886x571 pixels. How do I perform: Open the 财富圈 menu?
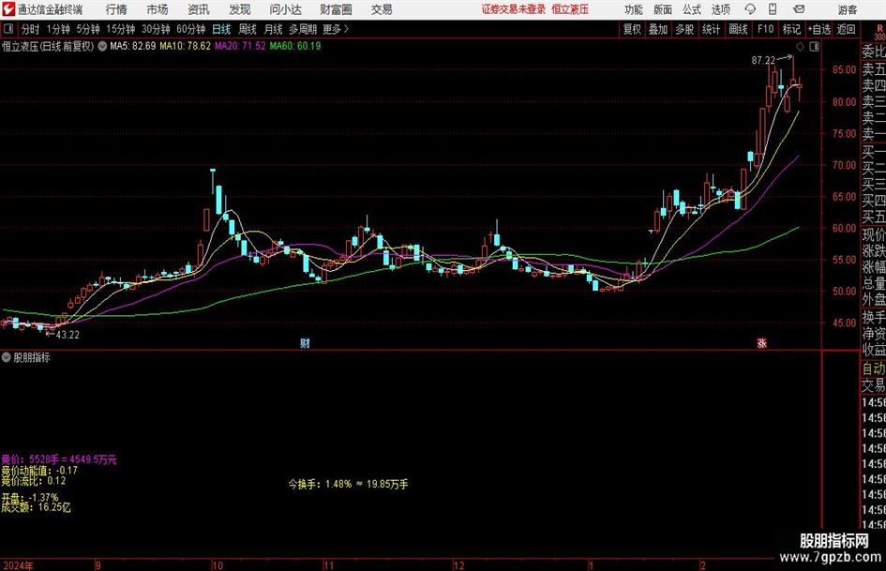click(x=336, y=9)
